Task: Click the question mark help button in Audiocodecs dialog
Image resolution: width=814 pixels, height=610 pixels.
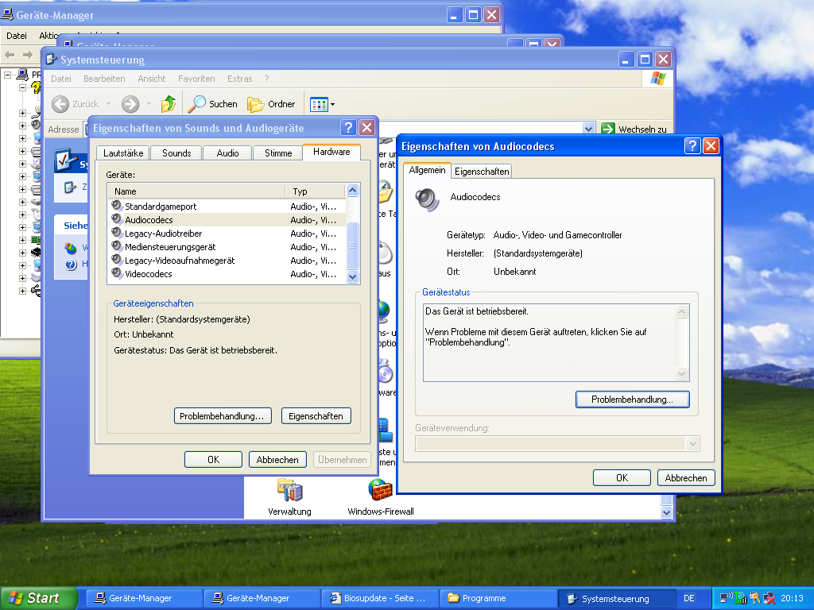Action: [x=692, y=146]
